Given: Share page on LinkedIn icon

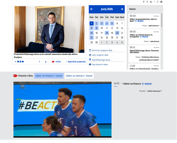Looking at the screenshot, I should click(x=151, y=2).
